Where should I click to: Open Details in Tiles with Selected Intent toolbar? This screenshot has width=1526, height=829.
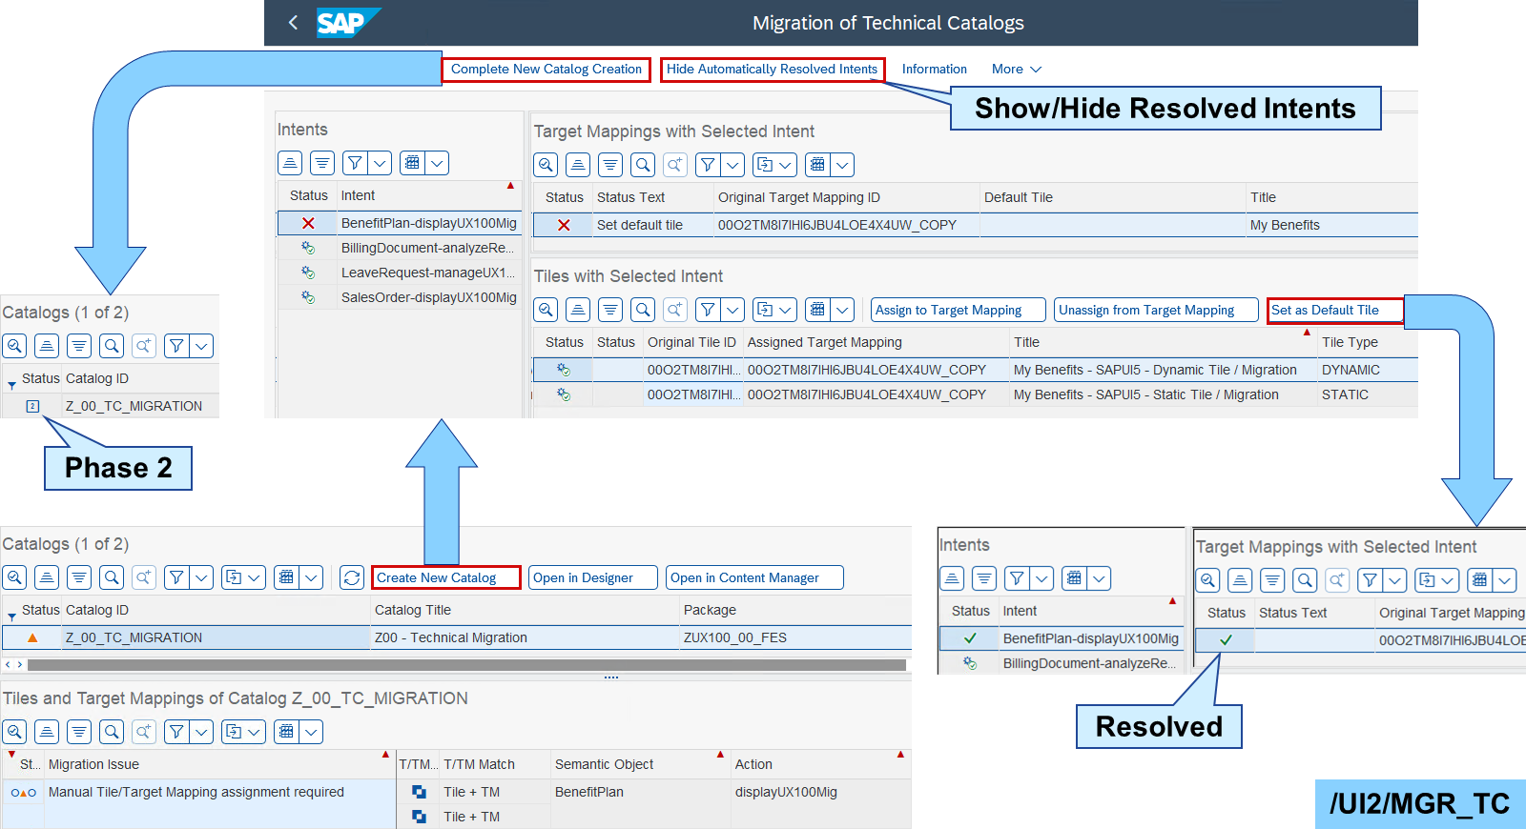(546, 310)
